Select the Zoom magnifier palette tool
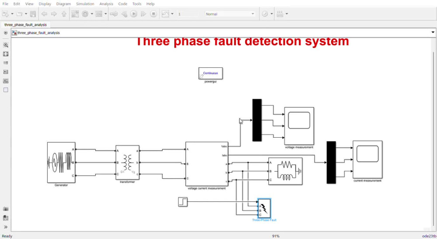 click(x=6, y=45)
